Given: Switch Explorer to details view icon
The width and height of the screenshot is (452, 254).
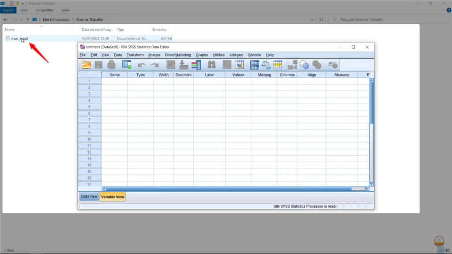Looking at the screenshot, I should (x=441, y=250).
